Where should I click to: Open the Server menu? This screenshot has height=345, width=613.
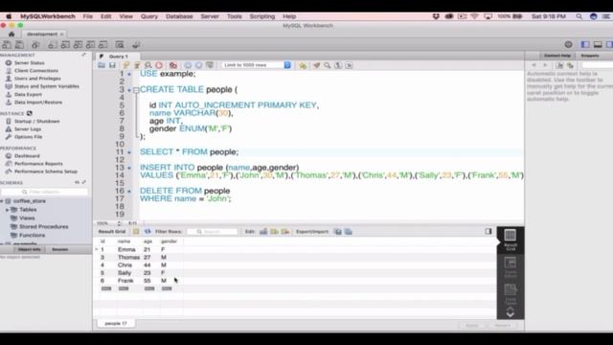[210, 16]
